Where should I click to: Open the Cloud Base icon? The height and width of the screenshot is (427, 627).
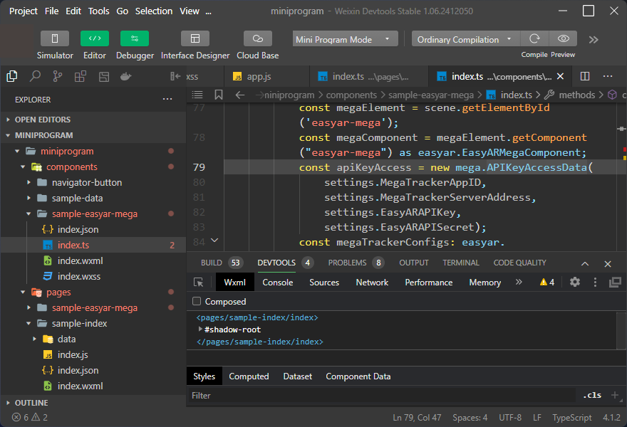click(257, 38)
